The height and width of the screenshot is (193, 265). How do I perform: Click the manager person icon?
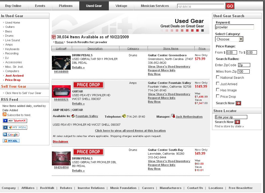click(173, 116)
